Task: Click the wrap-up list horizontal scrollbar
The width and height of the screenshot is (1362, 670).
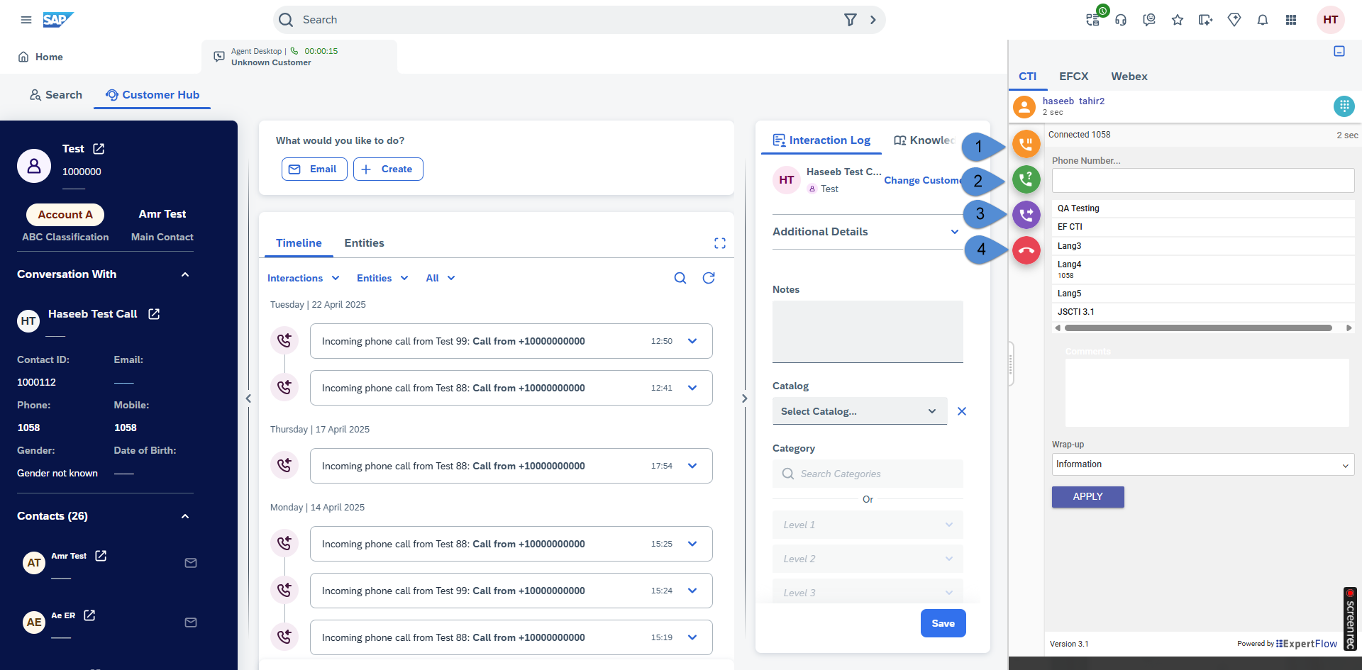Action: coord(1197,328)
